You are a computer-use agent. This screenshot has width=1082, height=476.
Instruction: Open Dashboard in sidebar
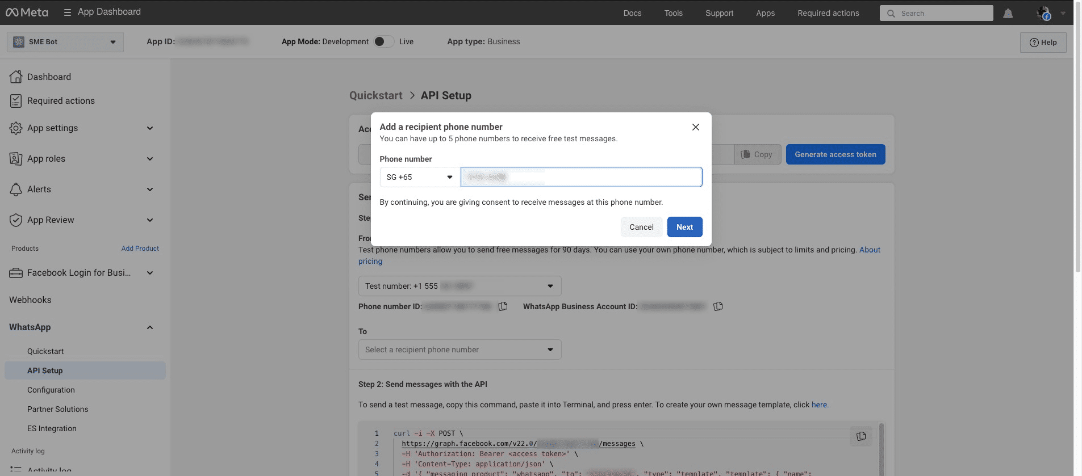49,77
